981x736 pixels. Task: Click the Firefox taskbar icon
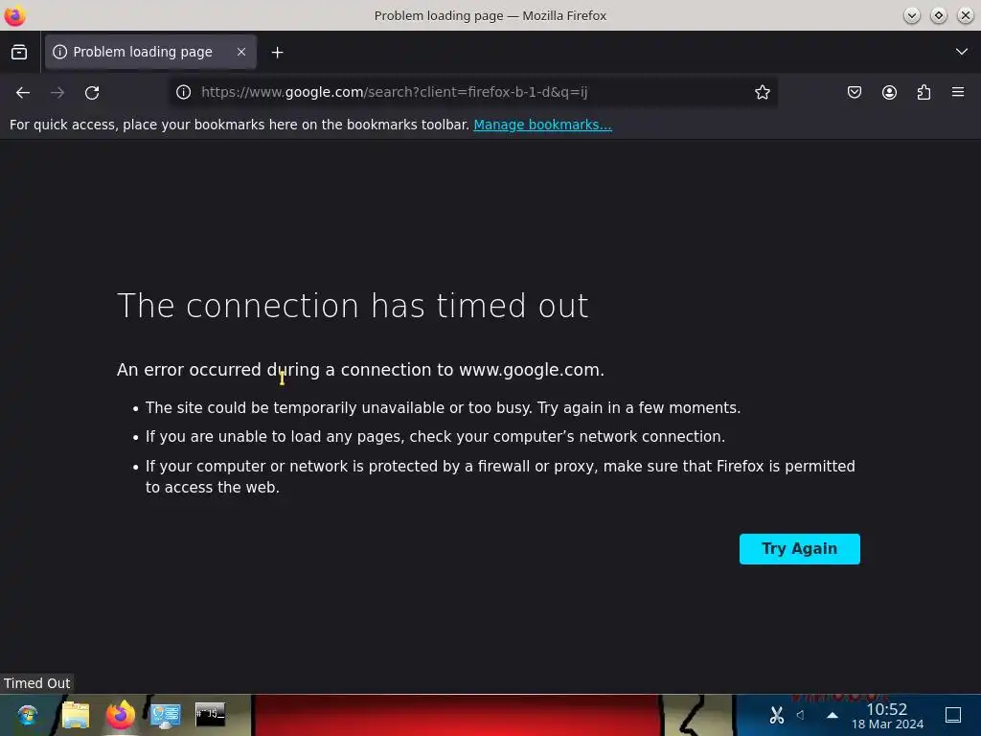pyautogui.click(x=121, y=715)
